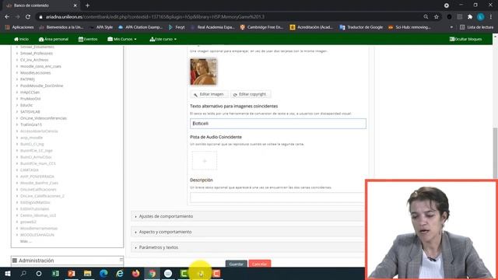Open Windows taskbar search

pos(23,273)
